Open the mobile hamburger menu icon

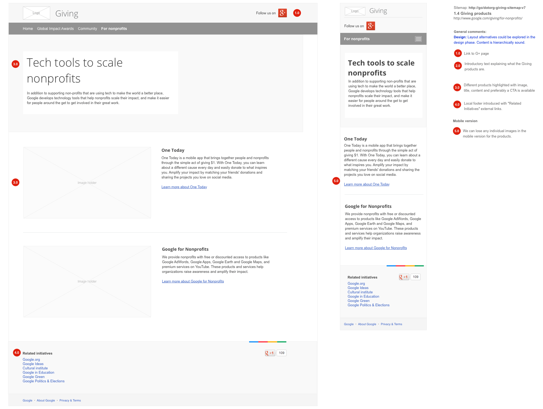pyautogui.click(x=418, y=39)
